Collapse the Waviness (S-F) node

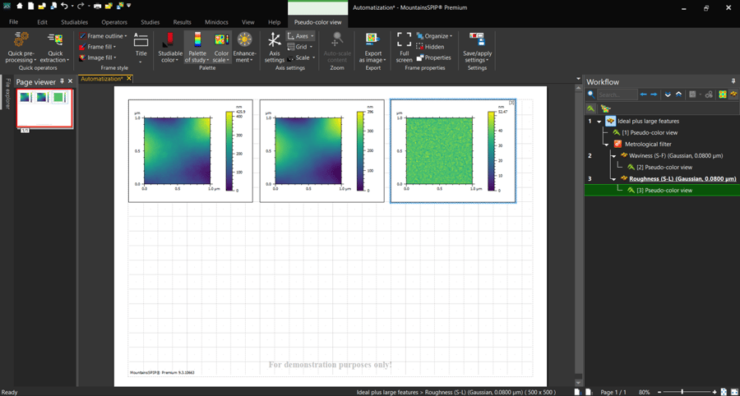pyautogui.click(x=613, y=155)
